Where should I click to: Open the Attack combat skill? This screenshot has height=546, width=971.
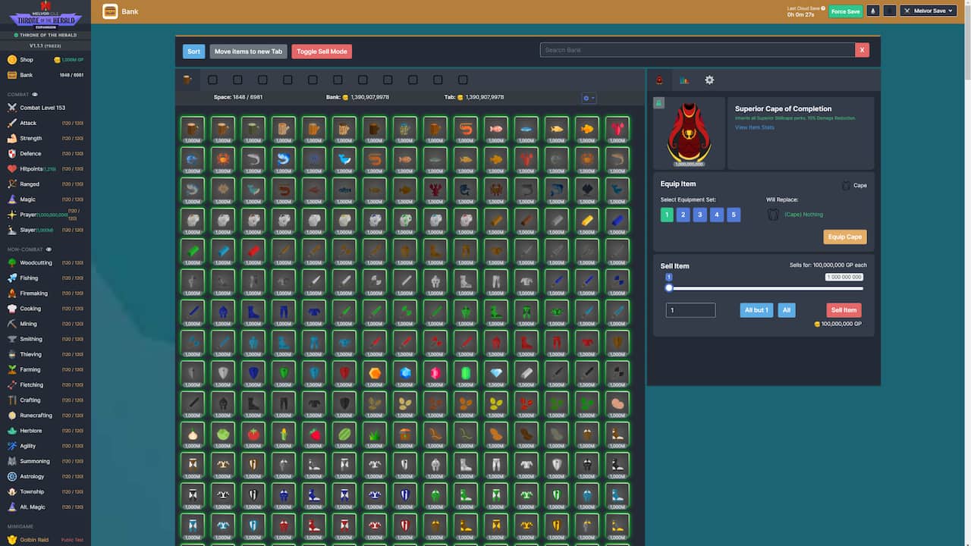coord(46,123)
